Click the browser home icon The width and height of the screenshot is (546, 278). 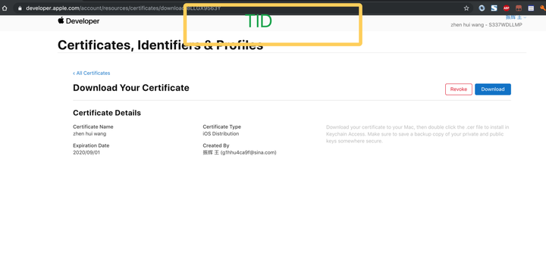(x=5, y=8)
